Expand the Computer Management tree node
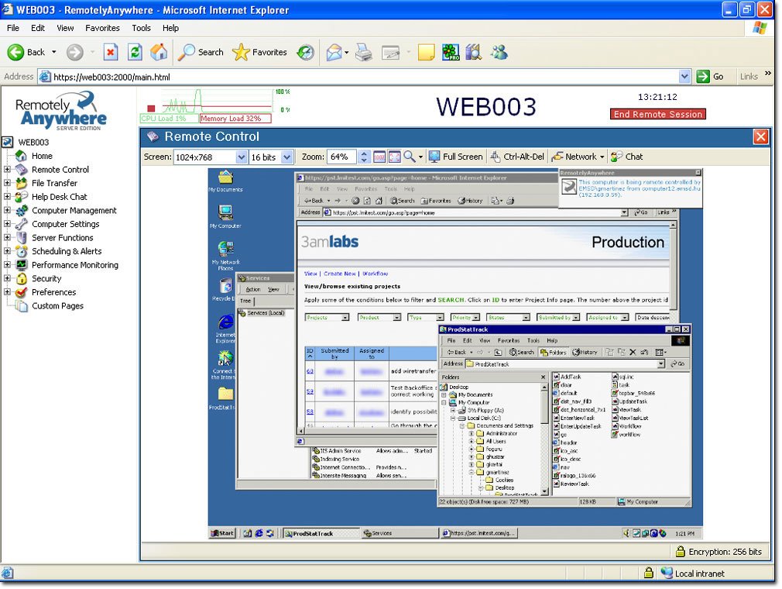Image resolution: width=782 pixels, height=589 pixels. [x=8, y=211]
